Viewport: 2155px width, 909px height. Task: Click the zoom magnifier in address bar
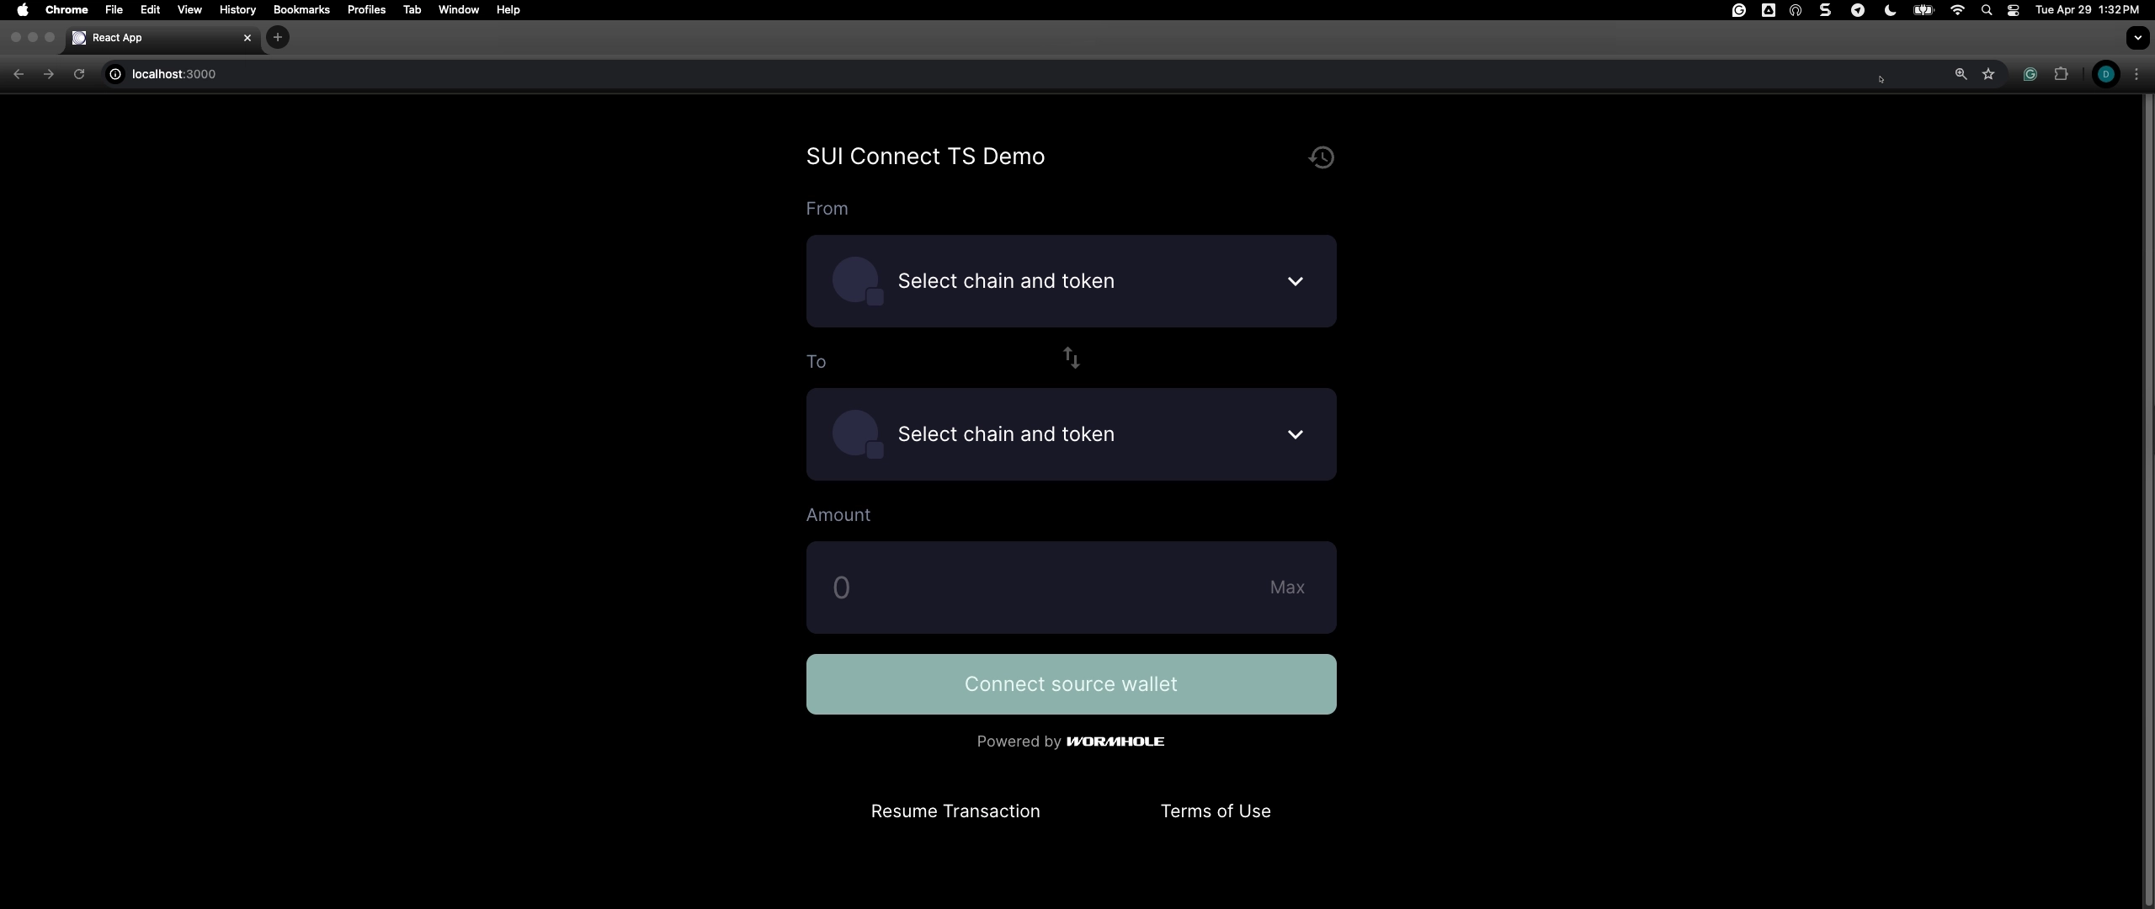[1961, 74]
